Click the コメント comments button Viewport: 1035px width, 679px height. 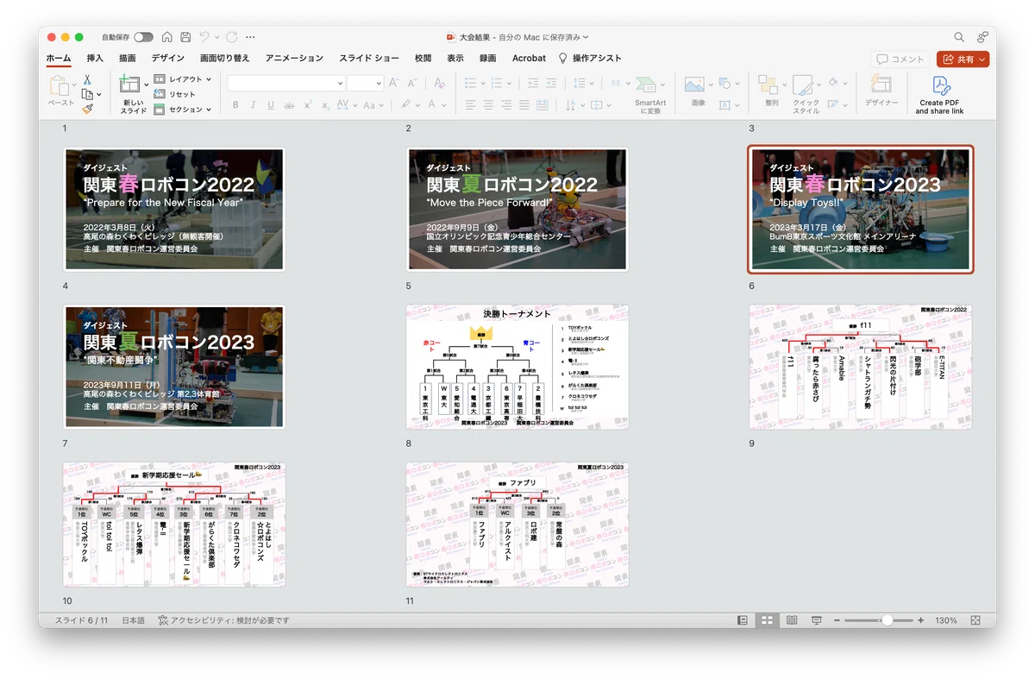900,60
